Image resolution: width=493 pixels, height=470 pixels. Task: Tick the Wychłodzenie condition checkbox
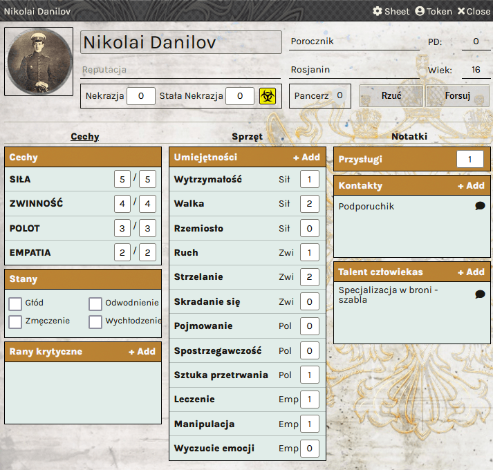click(95, 321)
